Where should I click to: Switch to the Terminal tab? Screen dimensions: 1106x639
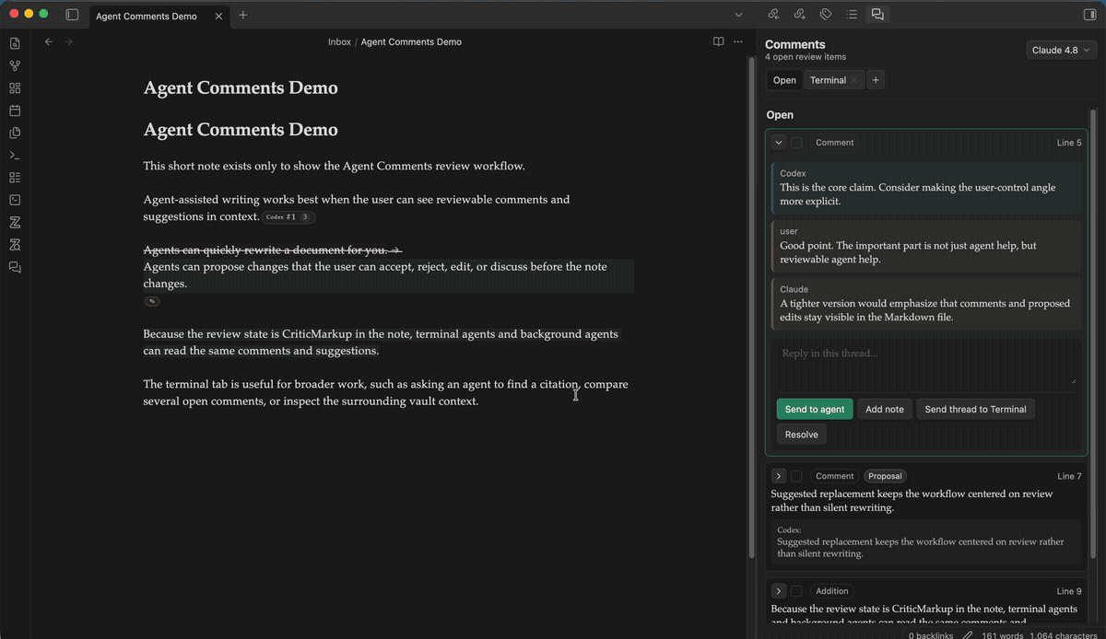[x=828, y=80]
